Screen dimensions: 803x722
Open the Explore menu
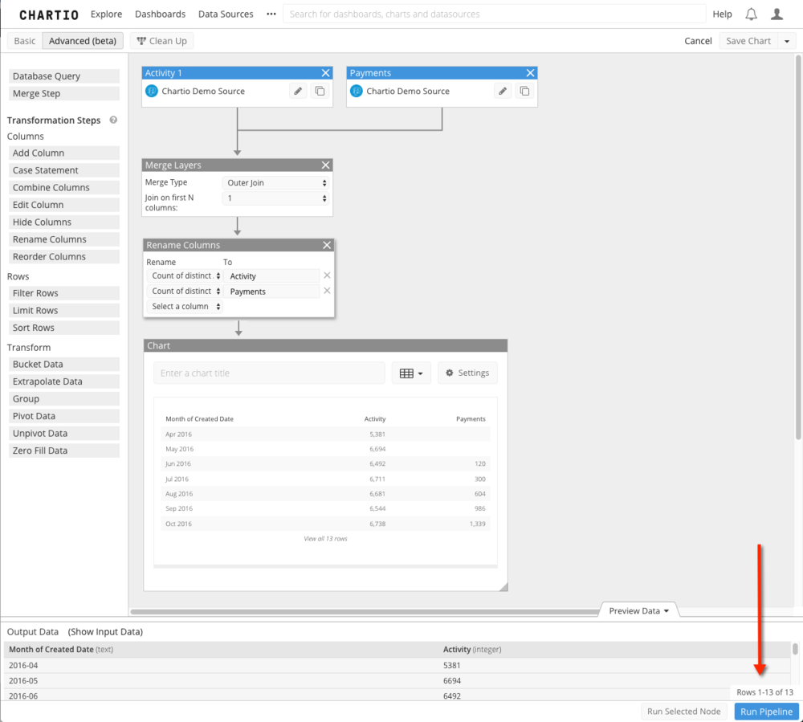[107, 14]
